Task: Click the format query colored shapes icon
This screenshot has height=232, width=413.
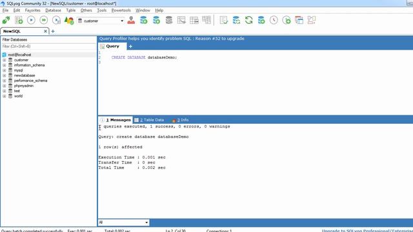Action: (69, 20)
